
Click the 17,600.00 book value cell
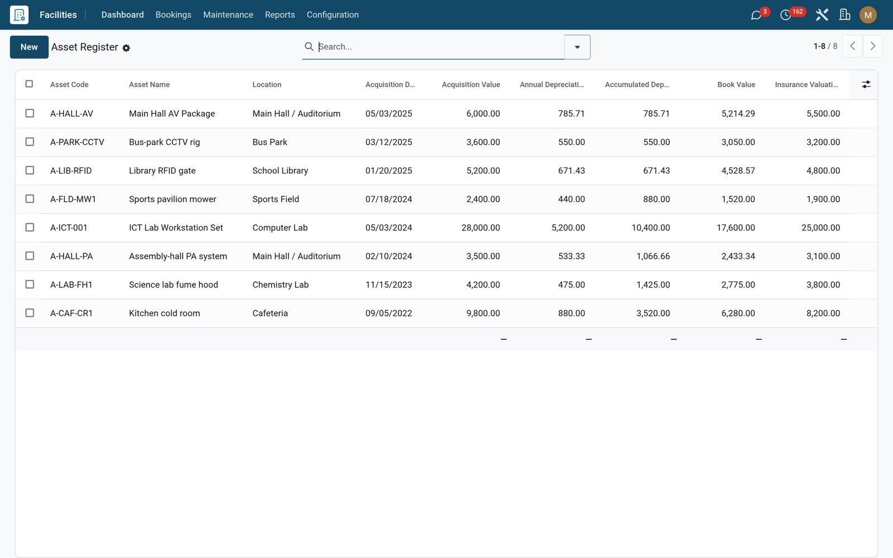point(736,228)
